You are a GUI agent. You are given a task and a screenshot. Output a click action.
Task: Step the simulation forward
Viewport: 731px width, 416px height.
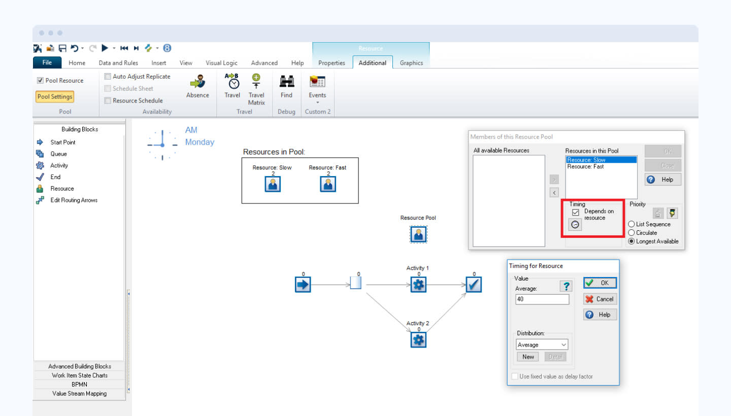(136, 48)
